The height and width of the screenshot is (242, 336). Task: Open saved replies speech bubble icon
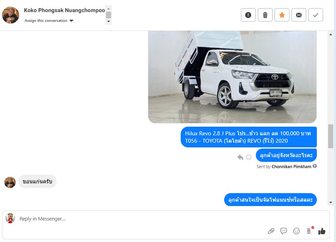284,231
